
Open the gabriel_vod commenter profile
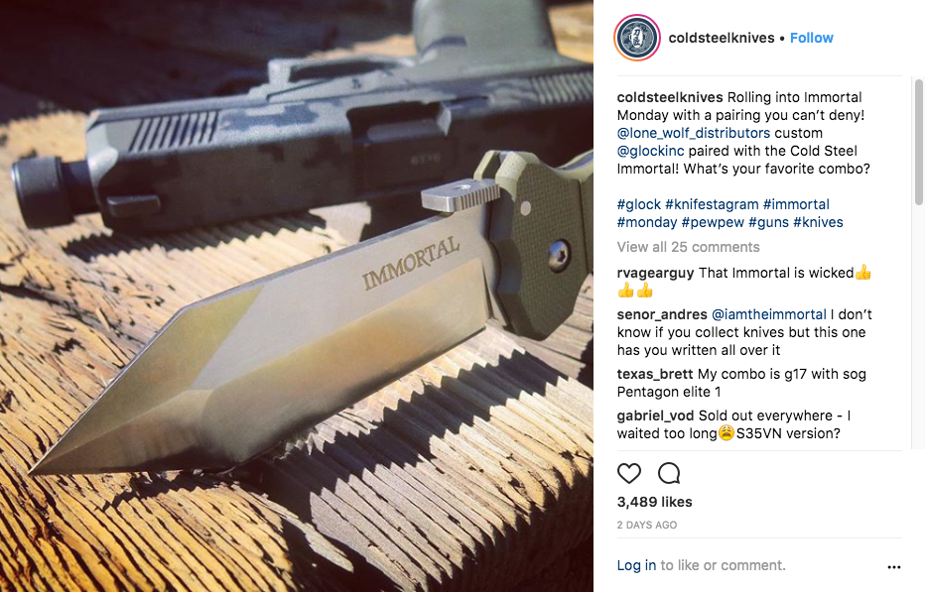tap(655, 415)
